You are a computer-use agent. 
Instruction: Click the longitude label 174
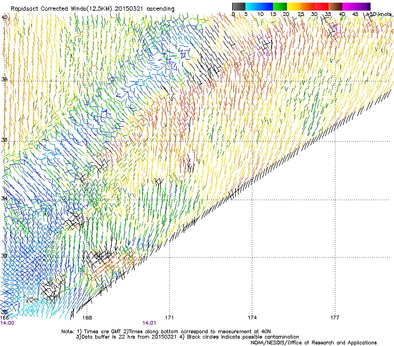252,318
